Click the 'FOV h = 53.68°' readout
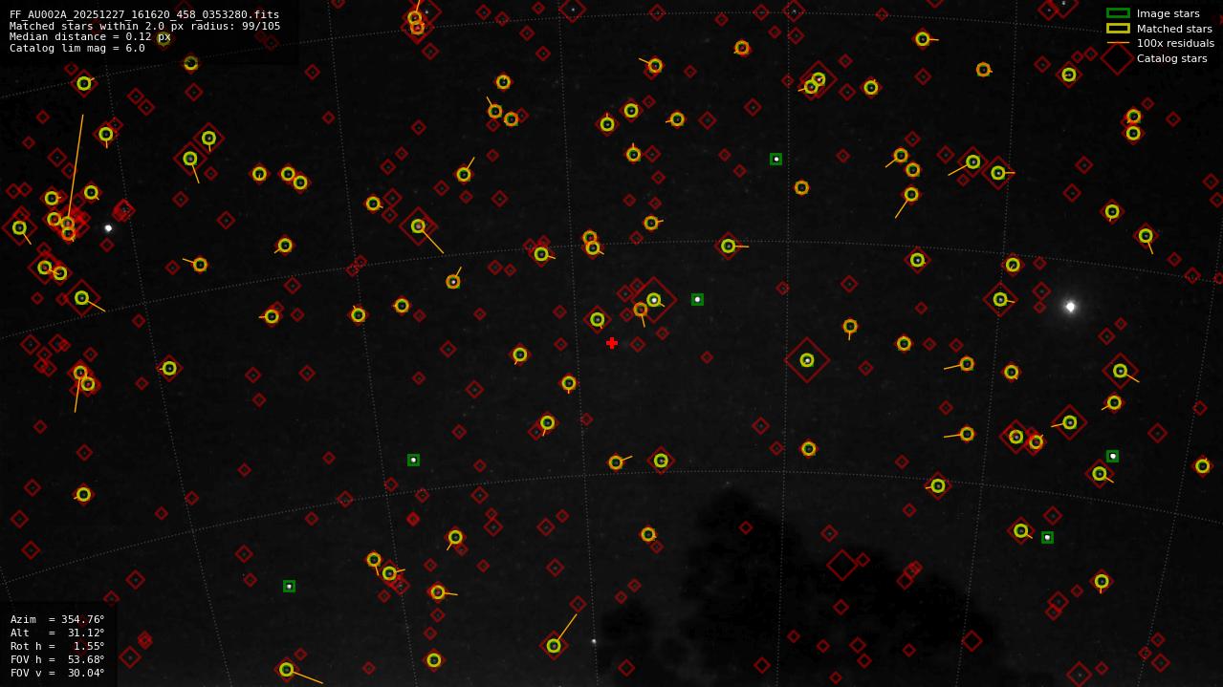 tap(57, 659)
